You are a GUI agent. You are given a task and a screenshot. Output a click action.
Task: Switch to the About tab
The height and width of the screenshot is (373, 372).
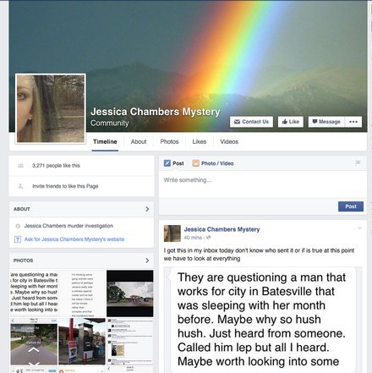139,141
